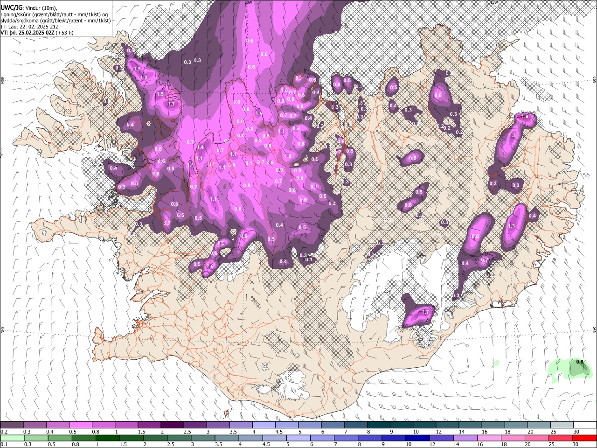Pick the medium green swatch between 0.5 and 0.8 on rain scale
The width and height of the screenshot is (597, 448).
point(59,438)
